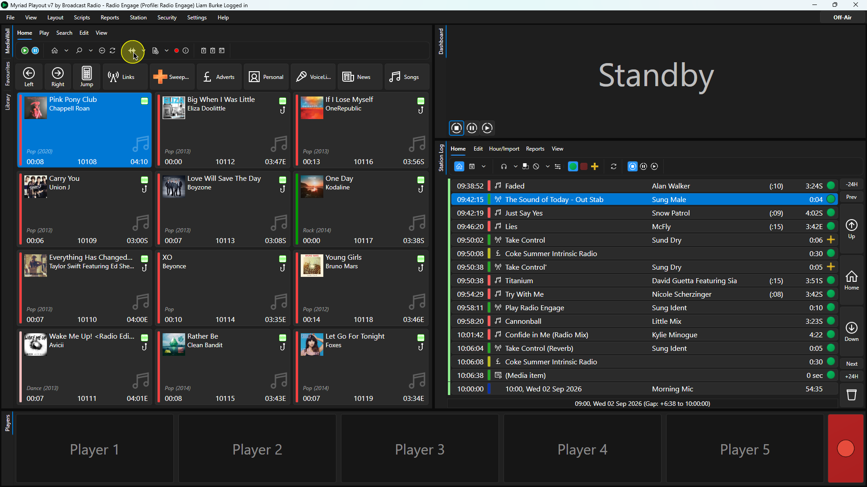Screen dimensions: 867x487
Task: Select the Rather Be by Clean Bandit tile
Action: 223,367
